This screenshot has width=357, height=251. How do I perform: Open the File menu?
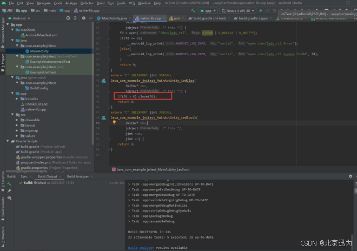coord(11,3)
